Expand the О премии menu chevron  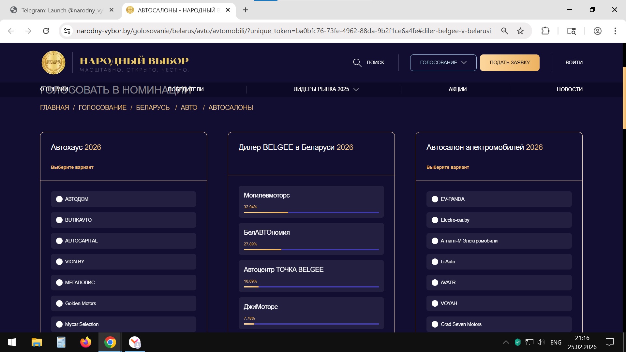[75, 89]
